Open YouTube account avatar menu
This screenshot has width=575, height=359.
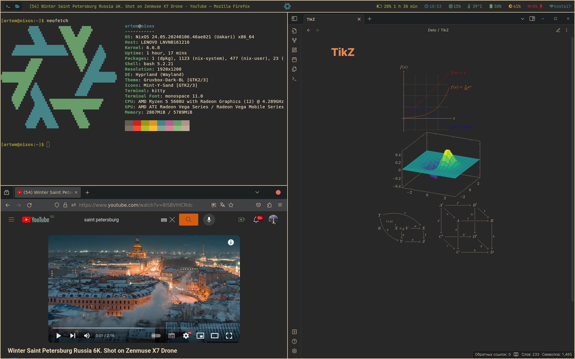click(x=273, y=220)
